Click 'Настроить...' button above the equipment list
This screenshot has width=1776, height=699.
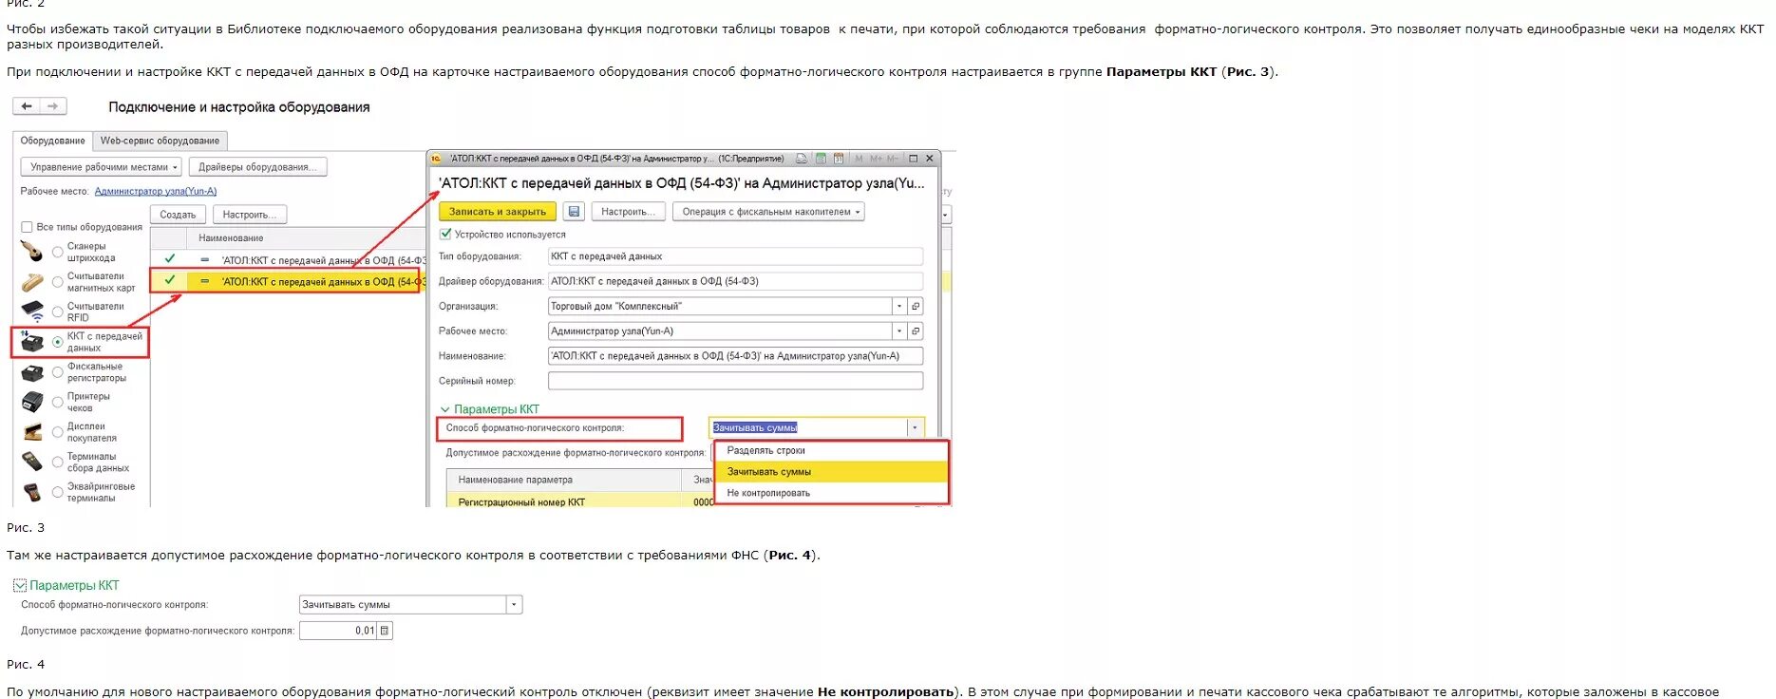(x=250, y=215)
